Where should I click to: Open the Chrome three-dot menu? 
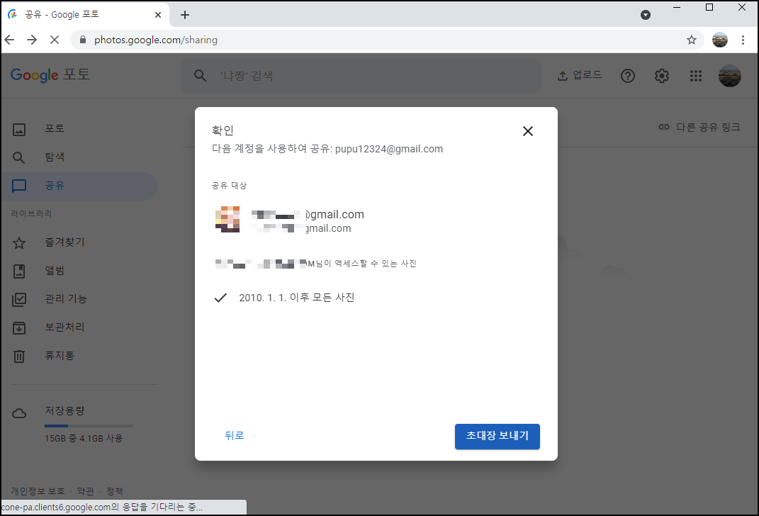click(x=743, y=40)
